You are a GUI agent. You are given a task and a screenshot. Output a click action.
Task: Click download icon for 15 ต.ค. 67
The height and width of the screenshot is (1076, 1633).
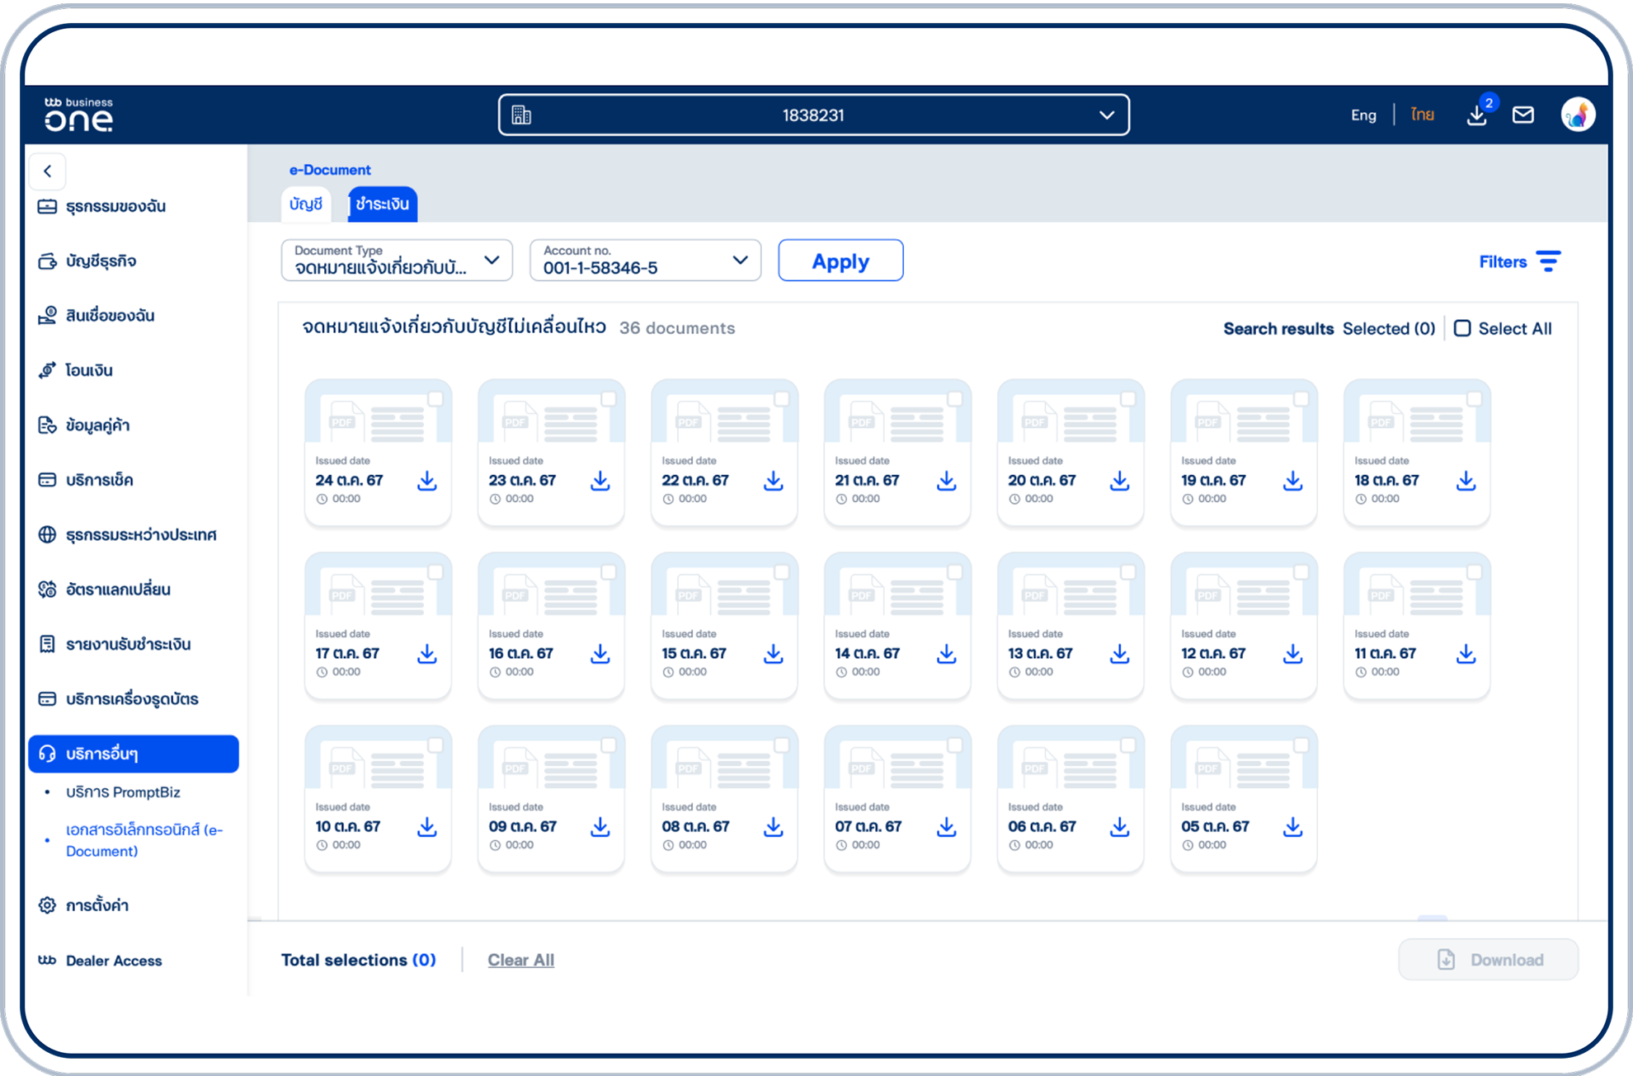(x=773, y=654)
